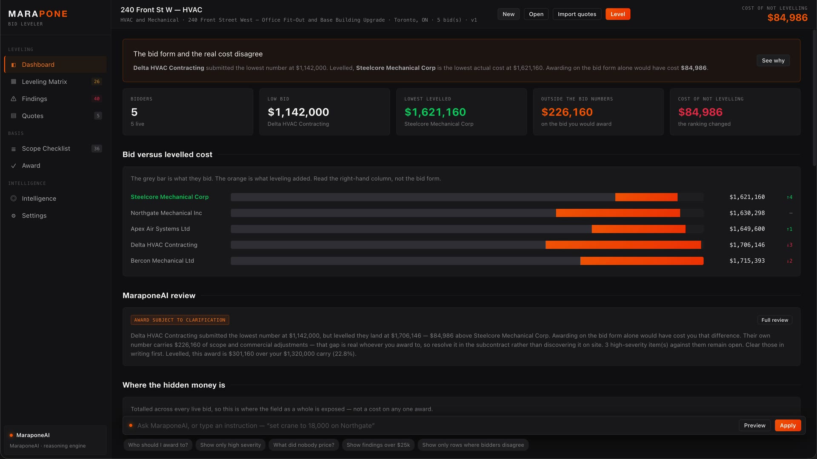Open Import quotes dialog
Image resolution: width=817 pixels, height=459 pixels.
click(577, 14)
